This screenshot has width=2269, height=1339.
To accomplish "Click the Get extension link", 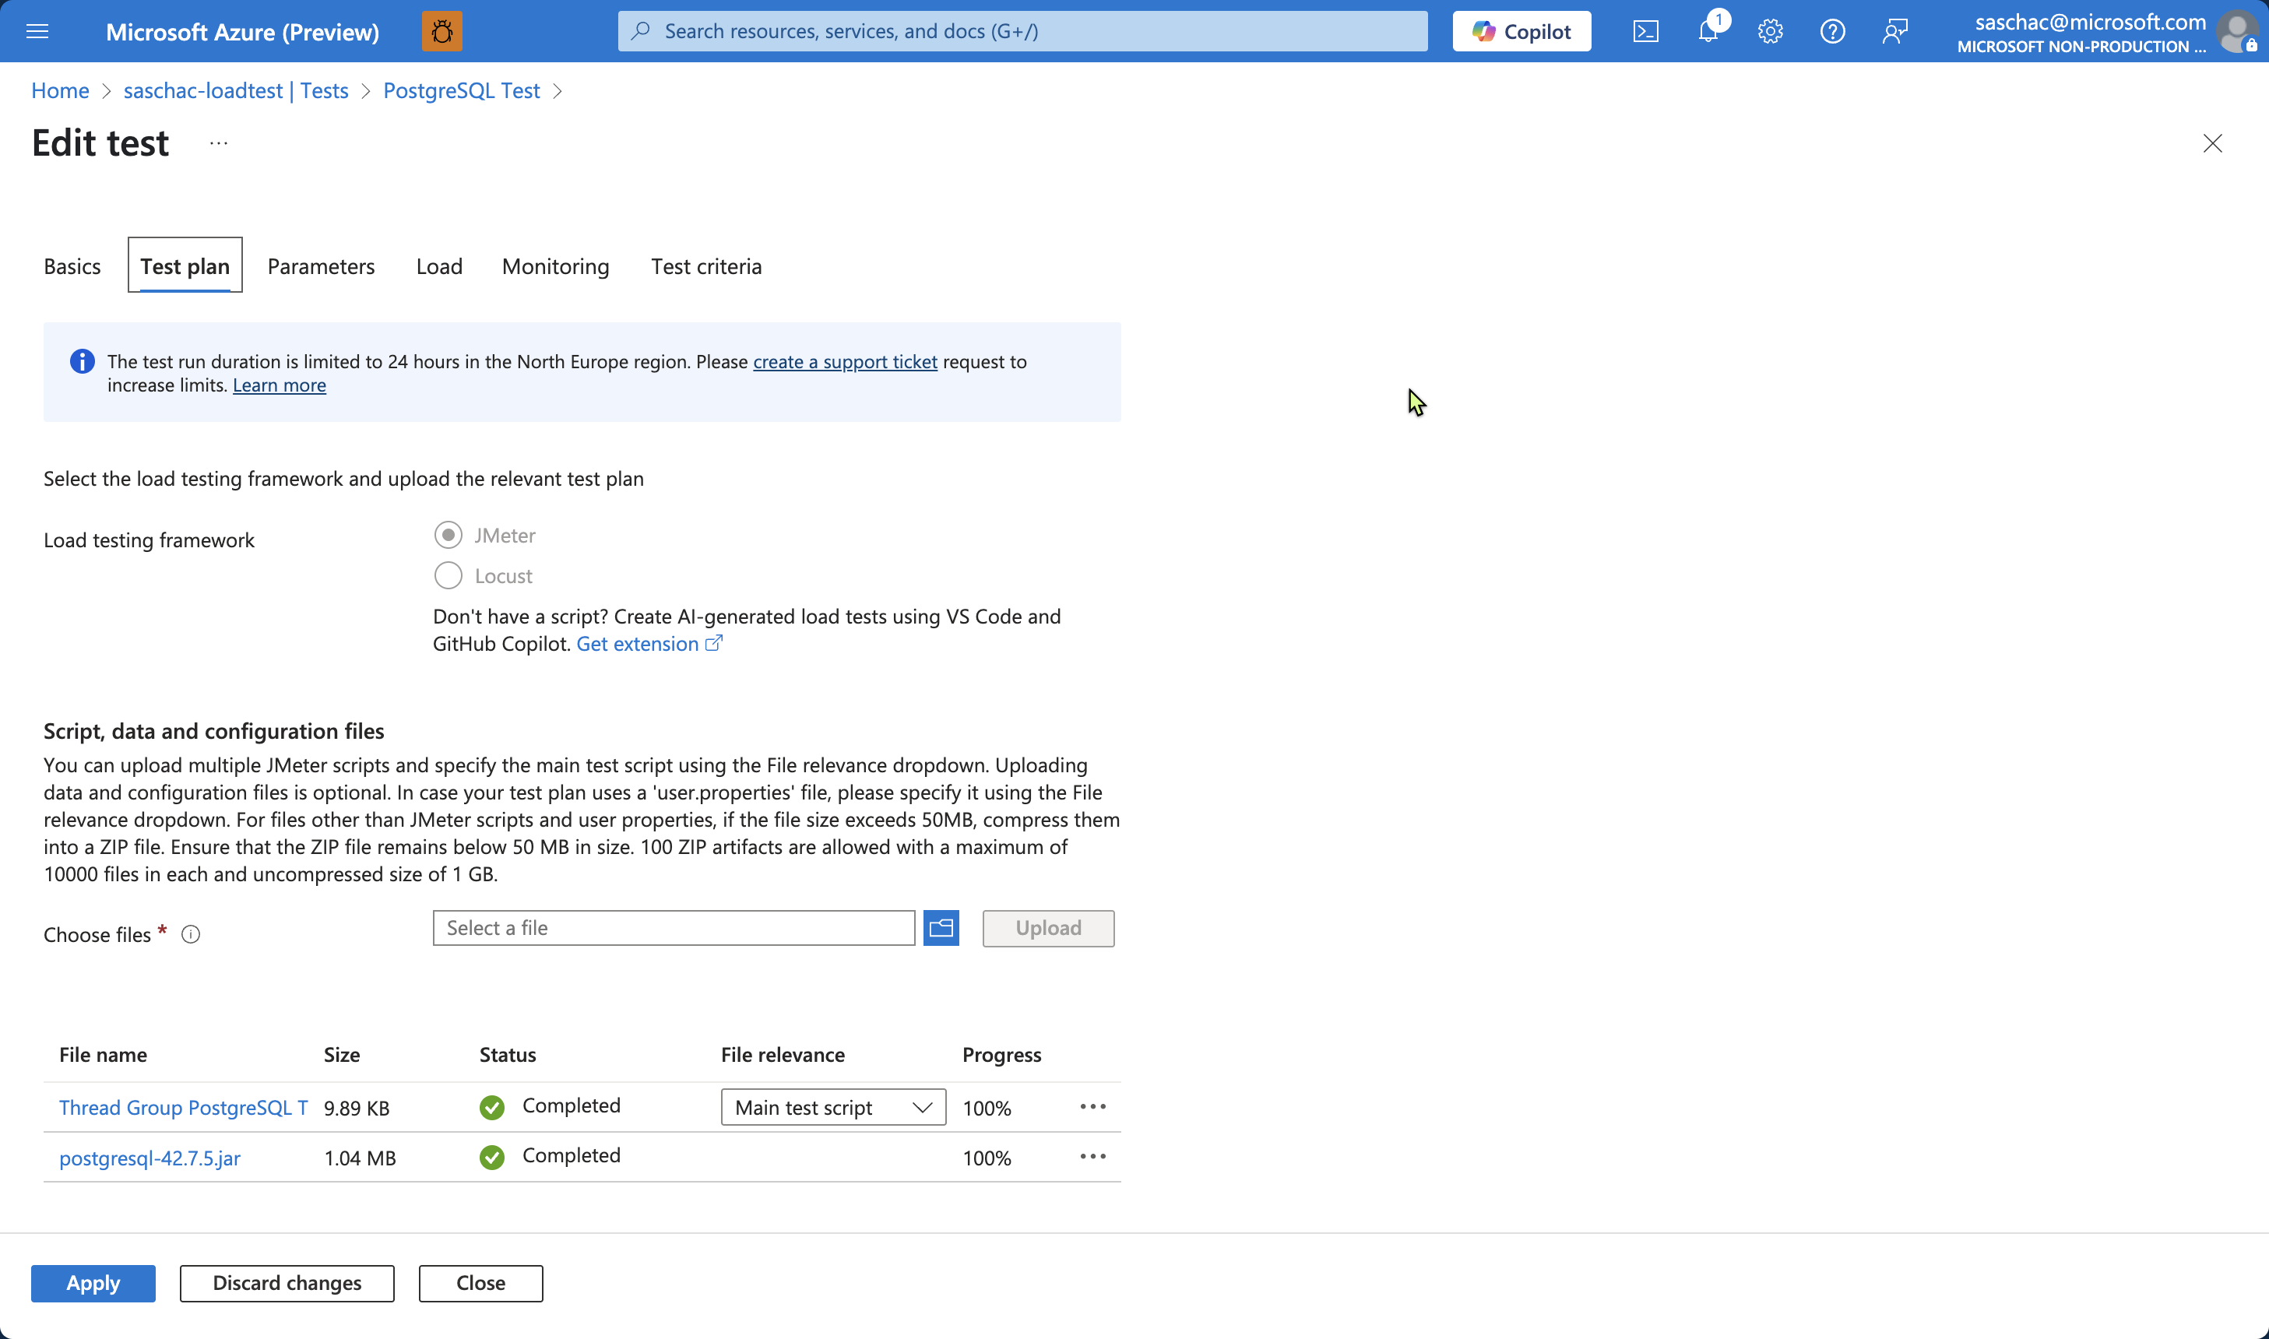I will coord(637,643).
